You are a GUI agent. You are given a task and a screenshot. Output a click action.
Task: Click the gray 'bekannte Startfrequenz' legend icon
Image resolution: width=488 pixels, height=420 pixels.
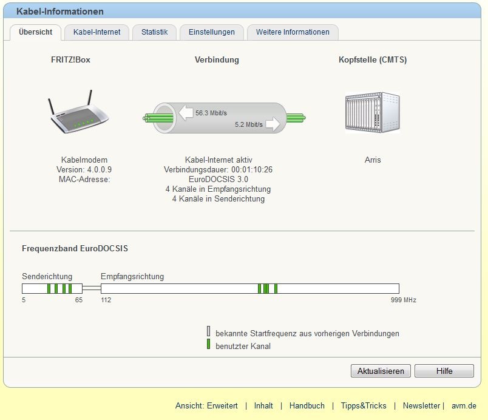click(x=208, y=332)
